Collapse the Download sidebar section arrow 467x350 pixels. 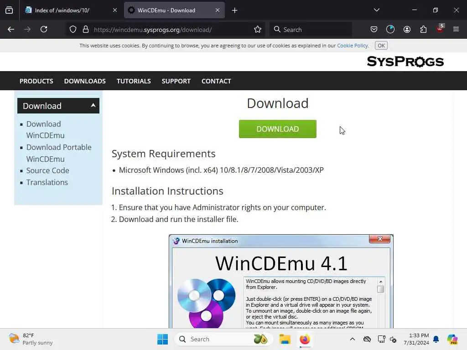click(93, 105)
